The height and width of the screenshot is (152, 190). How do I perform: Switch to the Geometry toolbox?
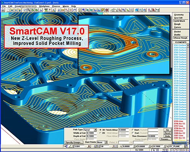tap(179, 15)
